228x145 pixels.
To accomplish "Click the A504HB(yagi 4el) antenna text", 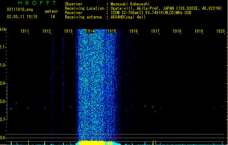I will [x=128, y=17].
